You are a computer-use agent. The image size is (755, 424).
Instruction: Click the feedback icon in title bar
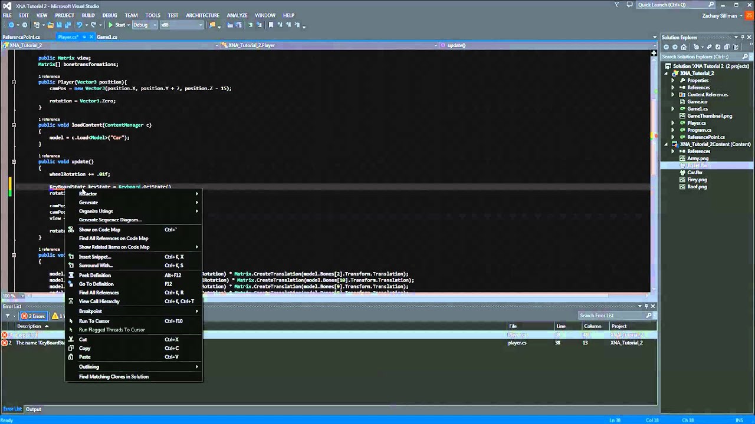(x=630, y=5)
